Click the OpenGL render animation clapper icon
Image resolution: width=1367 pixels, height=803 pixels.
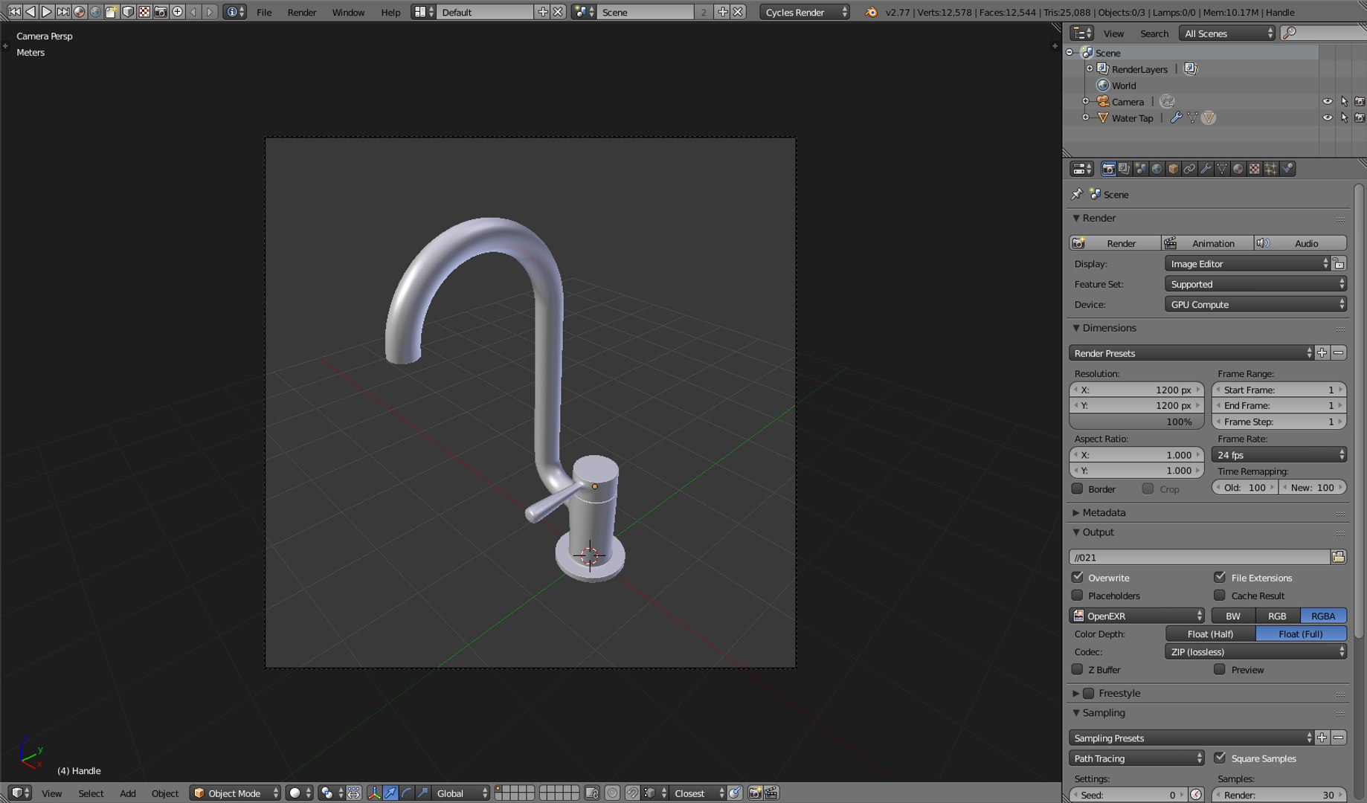(x=771, y=793)
